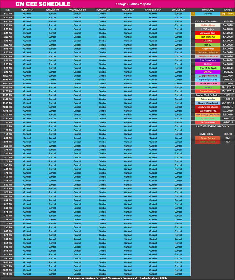Select the Bakugan Battle Planet label

point(208,56)
